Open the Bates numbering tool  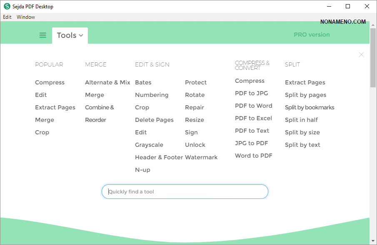(143, 82)
